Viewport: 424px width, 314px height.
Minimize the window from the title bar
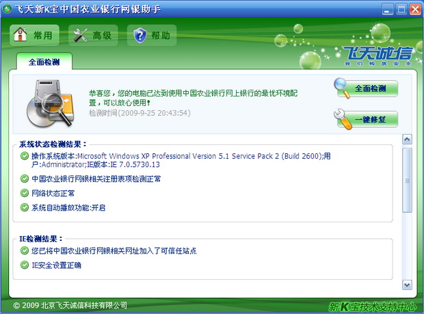point(388,10)
